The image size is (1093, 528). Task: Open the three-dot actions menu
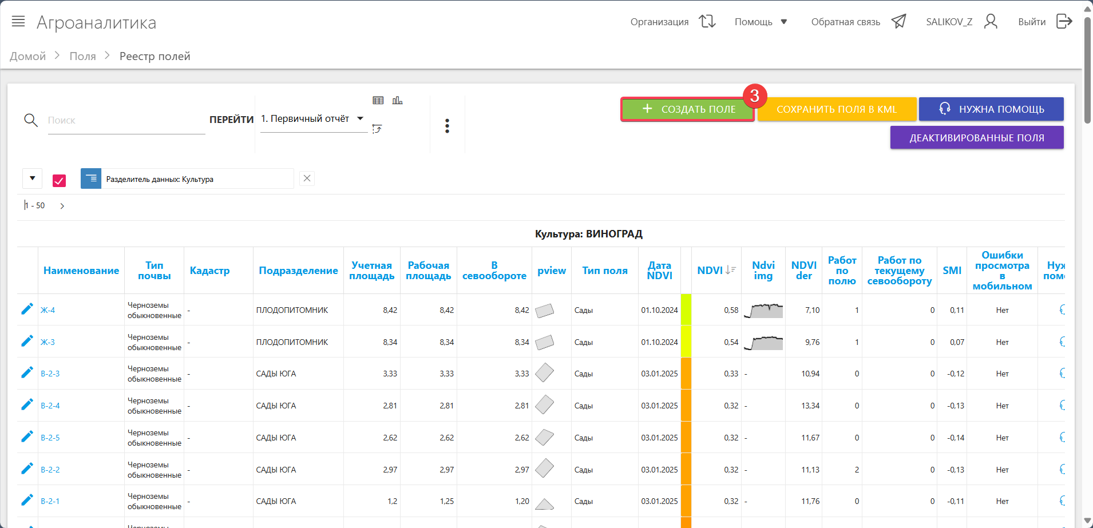tap(447, 126)
